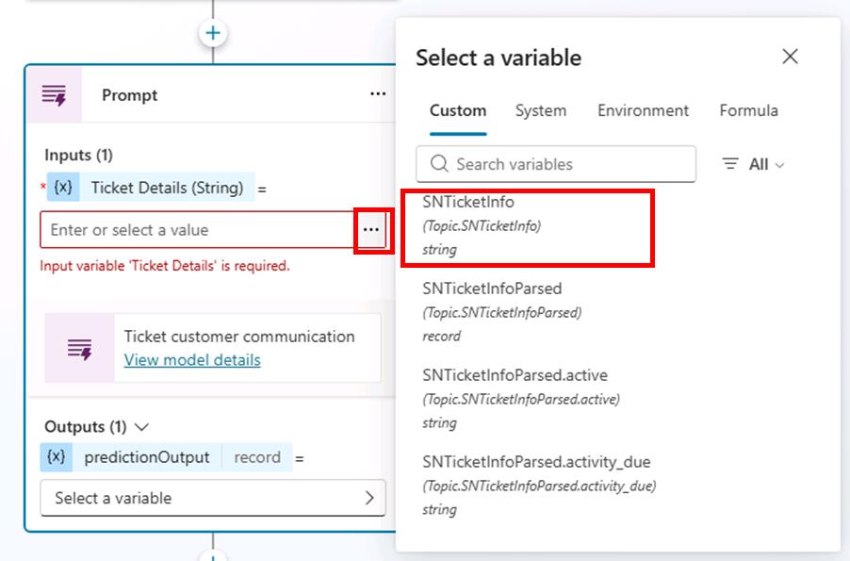This screenshot has width=850, height=561.
Task: Click the search magnifier icon
Action: (x=439, y=164)
